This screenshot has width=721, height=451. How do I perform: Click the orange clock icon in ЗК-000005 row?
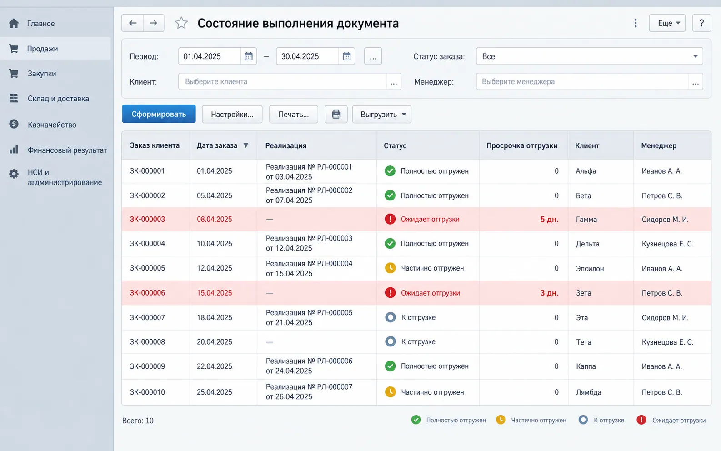click(390, 268)
